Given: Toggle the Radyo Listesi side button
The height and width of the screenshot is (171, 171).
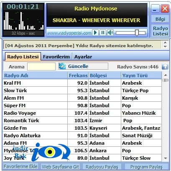Looking at the screenshot, I should point(161,31).
